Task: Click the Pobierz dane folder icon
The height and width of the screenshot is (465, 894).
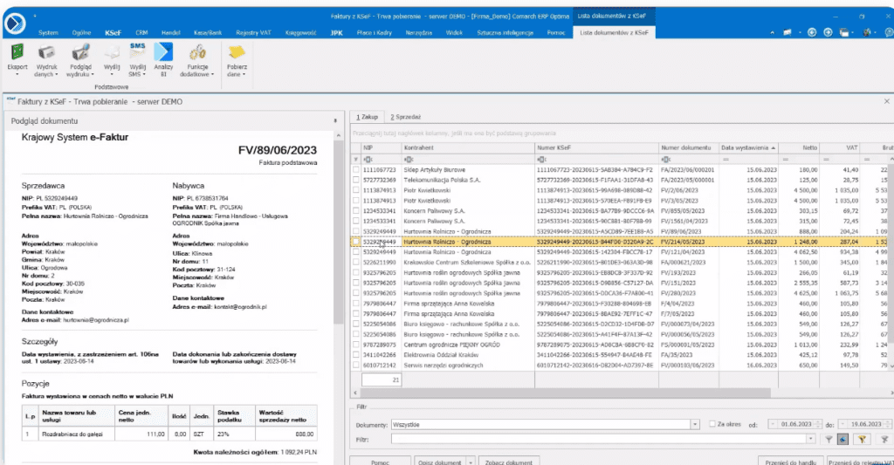Action: [237, 52]
